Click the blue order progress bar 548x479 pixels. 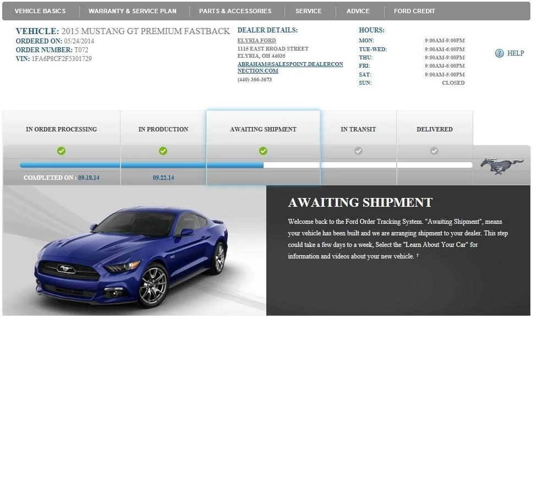pos(141,165)
